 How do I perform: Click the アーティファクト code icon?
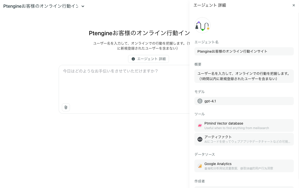tap(200, 139)
